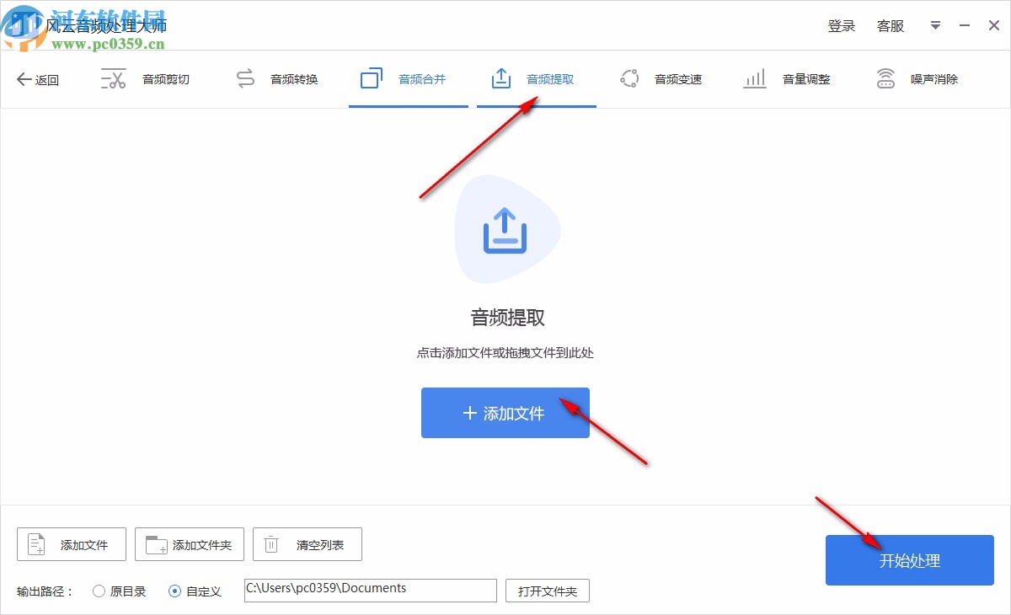The height and width of the screenshot is (615, 1011).
Task: Click the blue 添加文件 add files button
Action: (505, 413)
